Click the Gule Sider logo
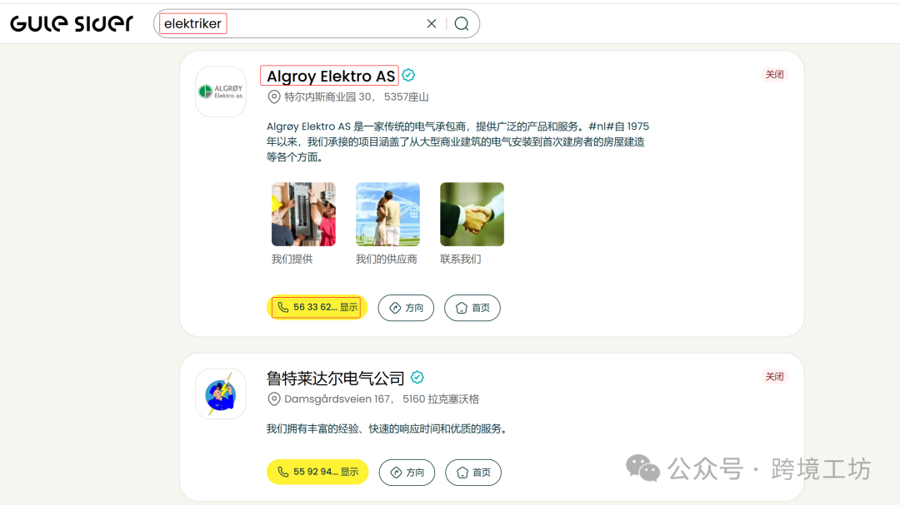 71,23
